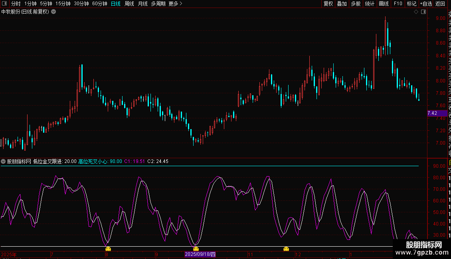Image resolution: width=451 pixels, height=259 pixels.
Task: Expand the 中牧股份 chart title dropdown
Action: click(53, 12)
